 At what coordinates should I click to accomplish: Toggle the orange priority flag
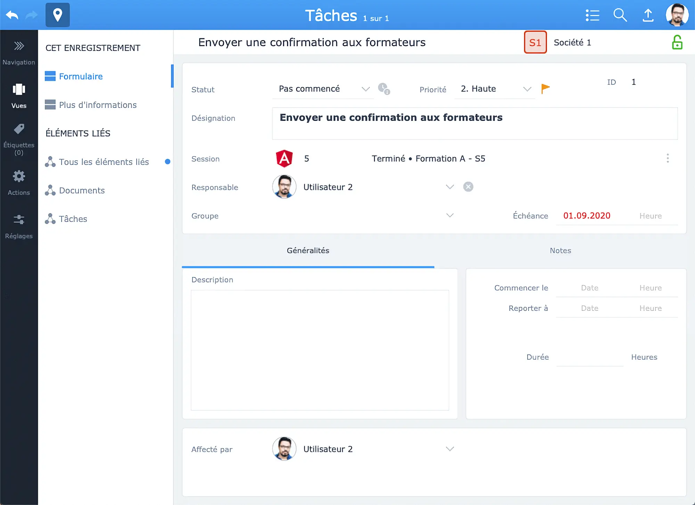tap(545, 89)
